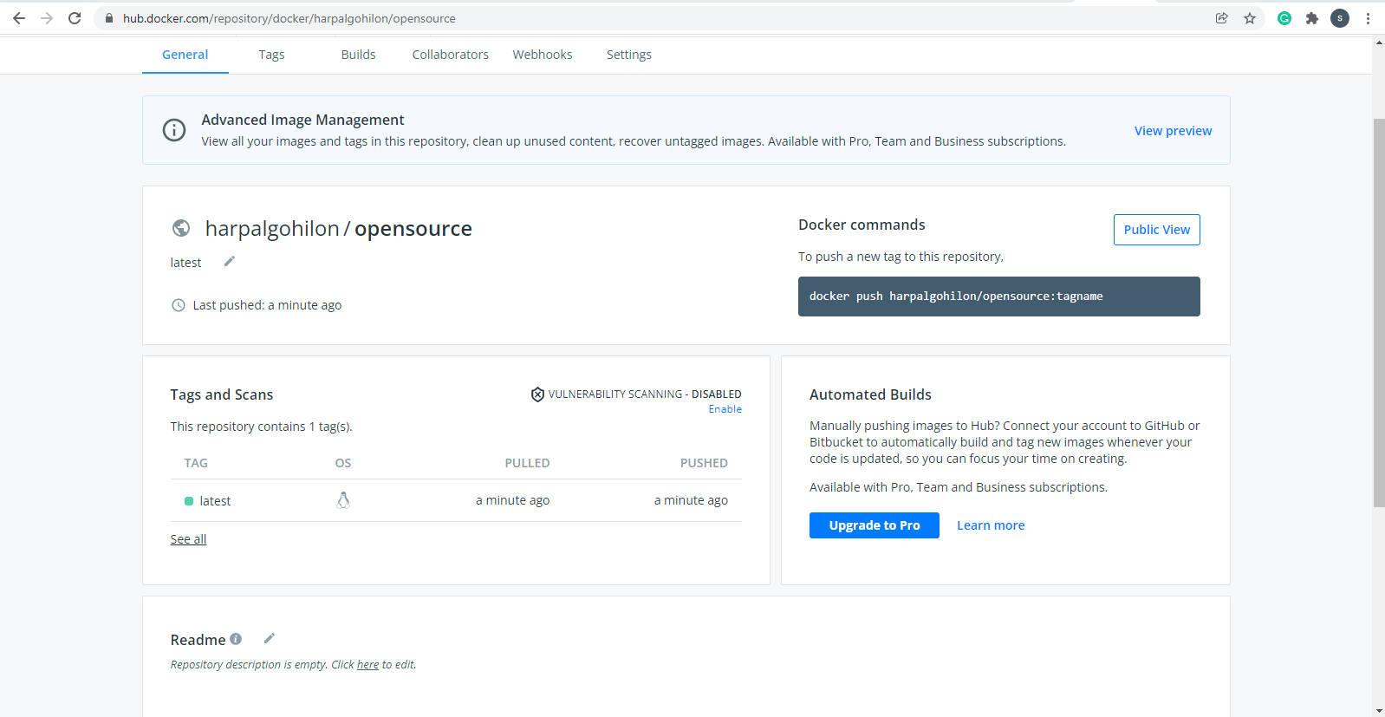The height and width of the screenshot is (717, 1385).
Task: Click the green status dot for latest tag
Action: click(x=189, y=501)
